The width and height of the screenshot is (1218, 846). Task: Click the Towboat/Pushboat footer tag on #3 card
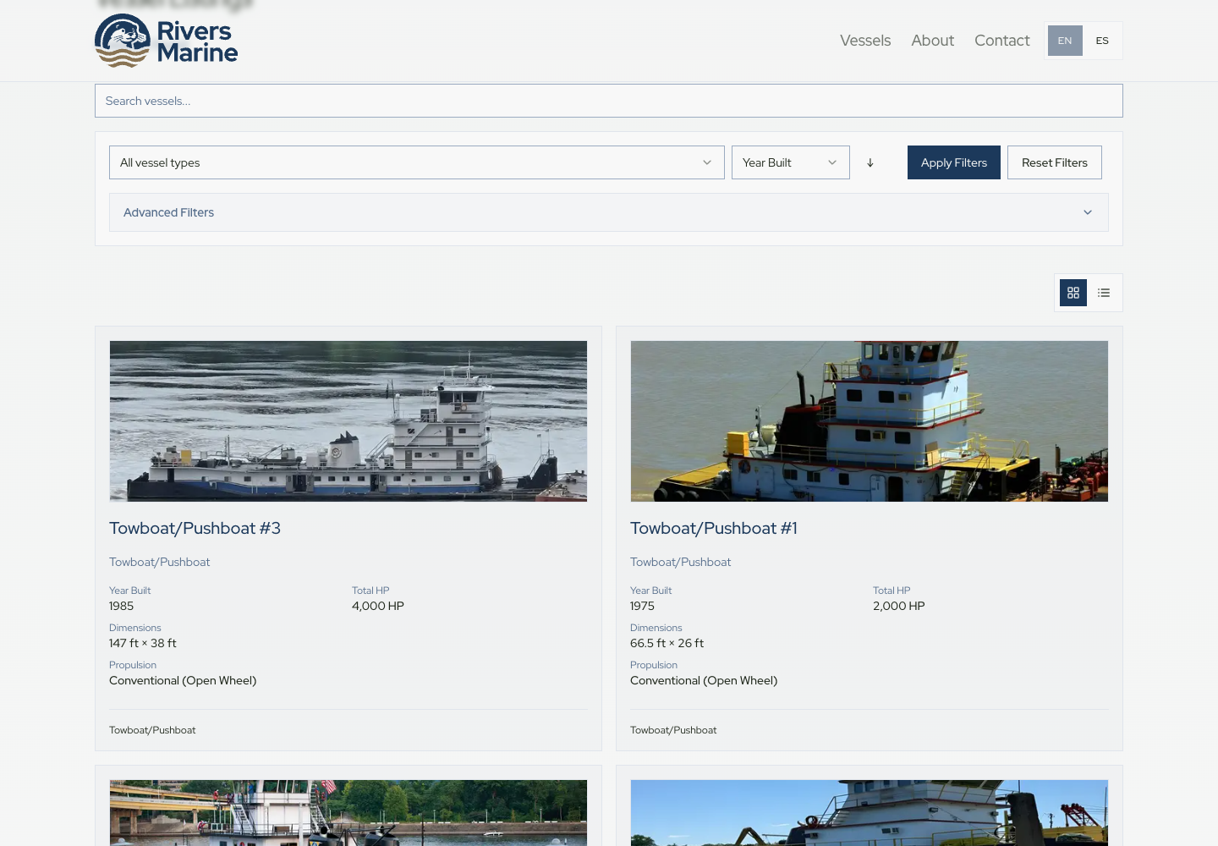[152, 730]
